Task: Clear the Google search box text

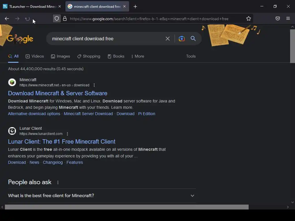Action: [167, 39]
